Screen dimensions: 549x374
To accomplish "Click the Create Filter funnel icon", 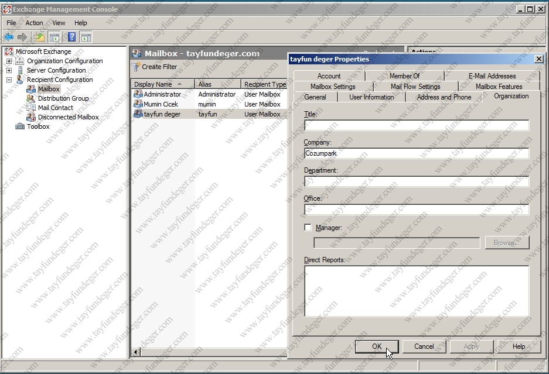I will click(136, 67).
